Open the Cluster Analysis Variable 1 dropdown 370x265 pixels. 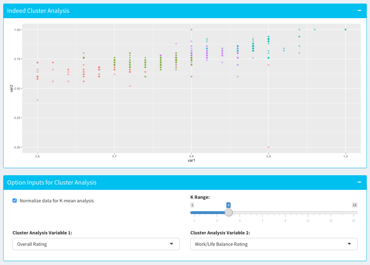[x=96, y=244]
